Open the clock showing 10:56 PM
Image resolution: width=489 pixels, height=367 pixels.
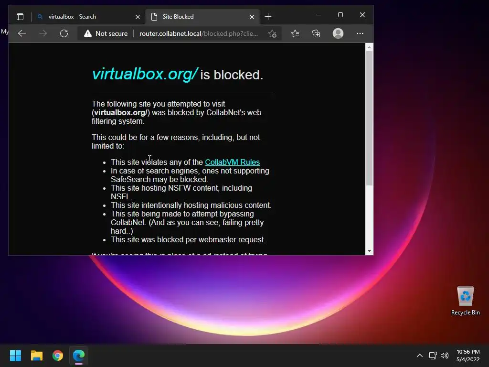point(468,356)
